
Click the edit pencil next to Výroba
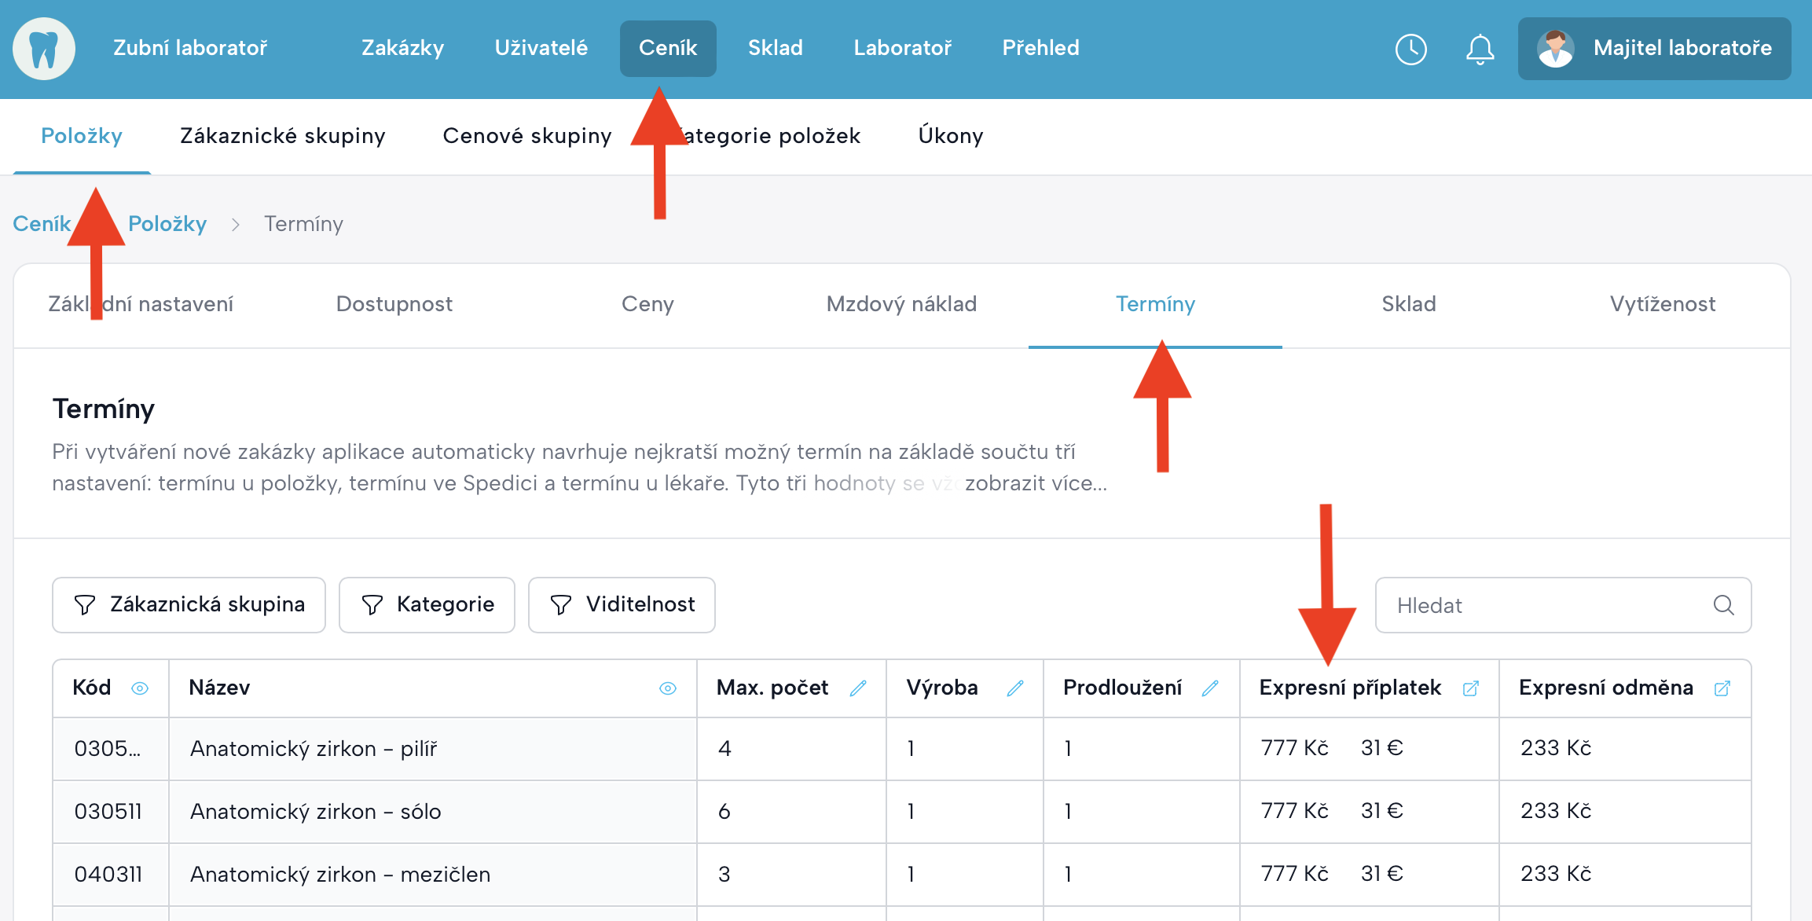coord(1015,688)
